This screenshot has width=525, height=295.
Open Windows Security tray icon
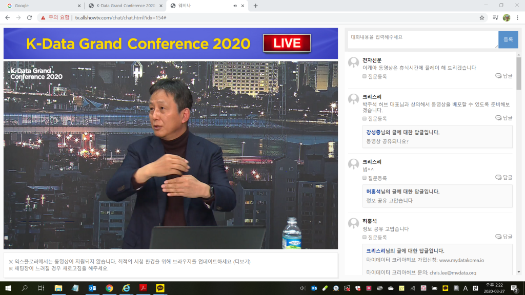click(x=357, y=288)
